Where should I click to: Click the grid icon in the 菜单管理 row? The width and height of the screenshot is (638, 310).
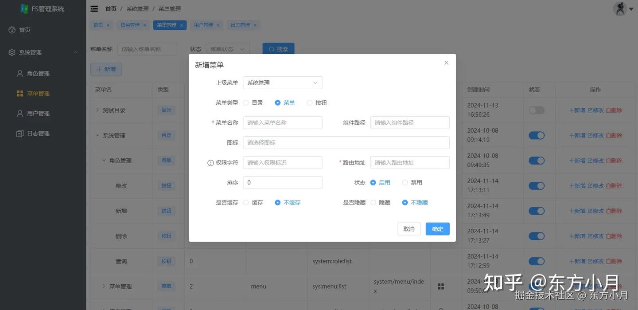pyautogui.click(x=440, y=286)
